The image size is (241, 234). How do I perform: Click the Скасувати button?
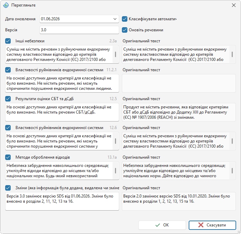[212, 225]
